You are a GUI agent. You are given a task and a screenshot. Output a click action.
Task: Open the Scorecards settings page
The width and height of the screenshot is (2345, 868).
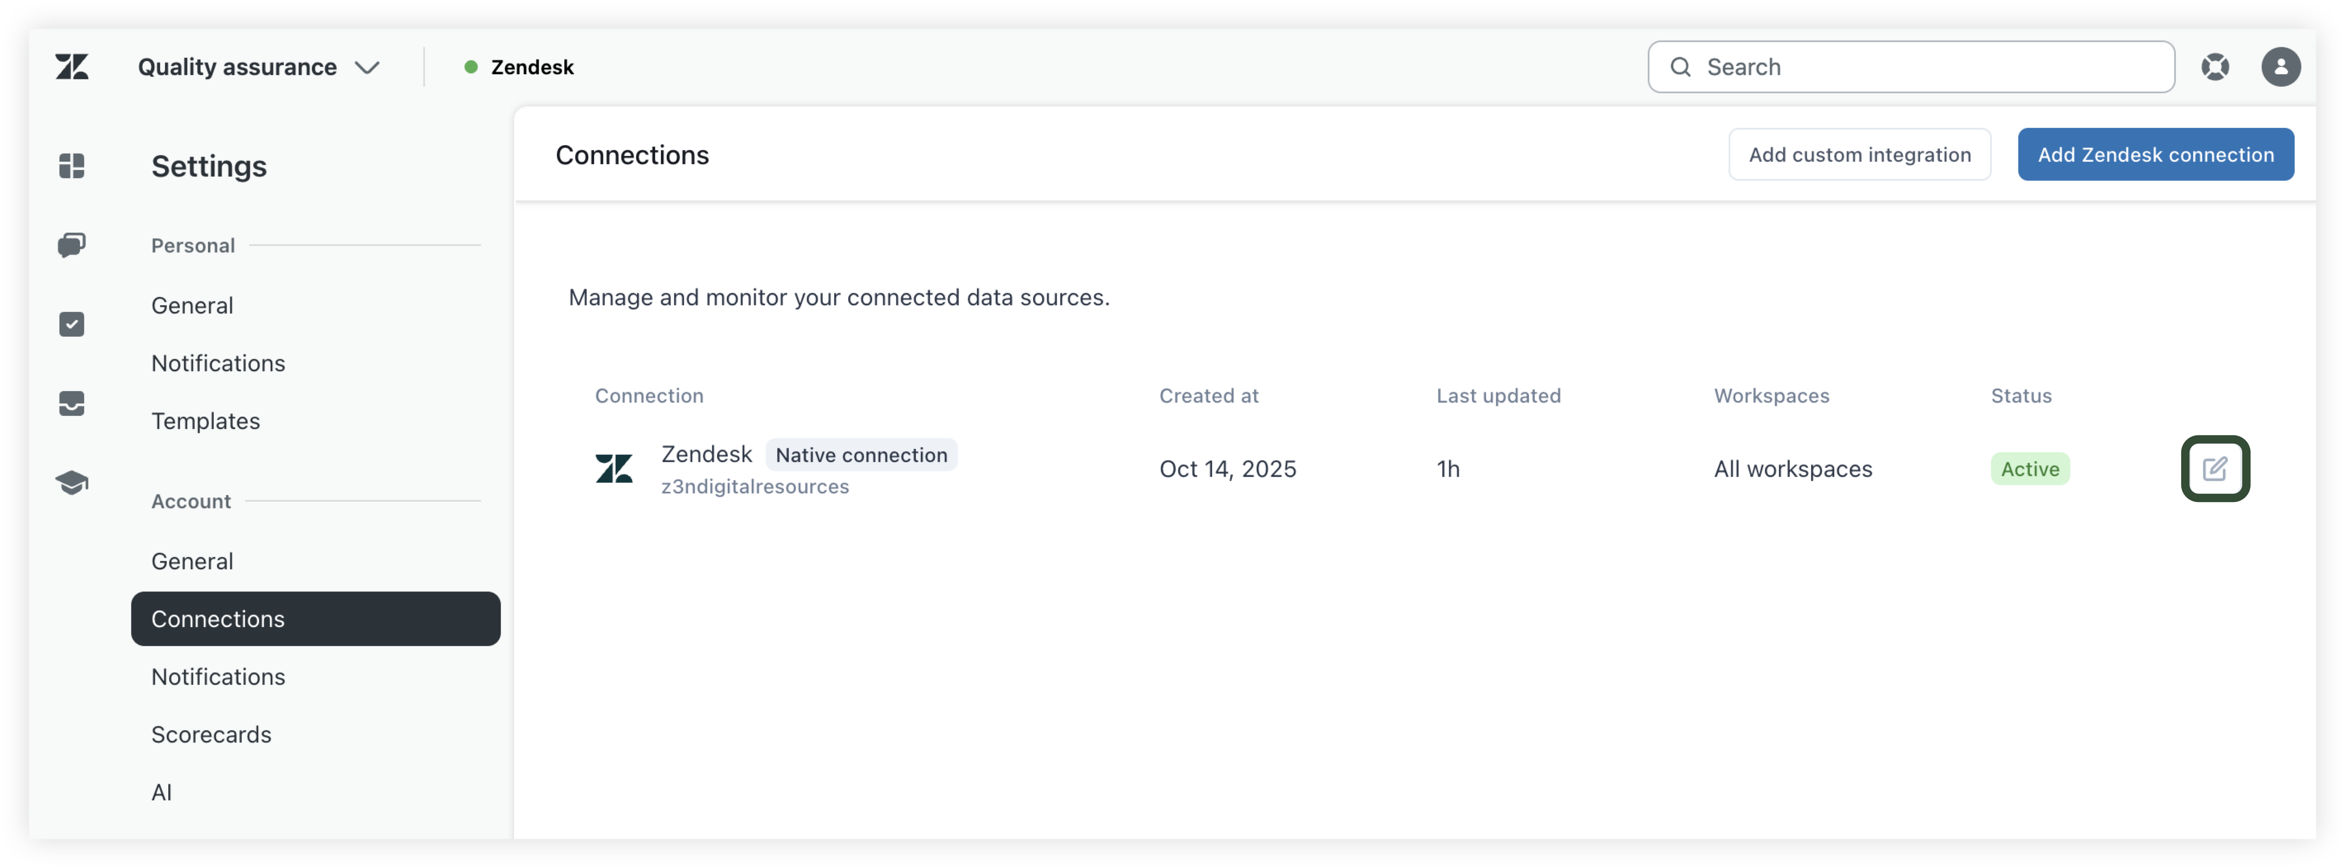click(x=211, y=734)
